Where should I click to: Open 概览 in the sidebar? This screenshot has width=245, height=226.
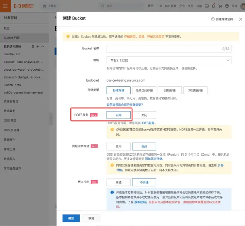pyautogui.click(x=7, y=28)
